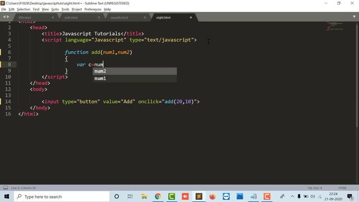
Task: Click the <body> tag on line 12
Action: click(39, 89)
